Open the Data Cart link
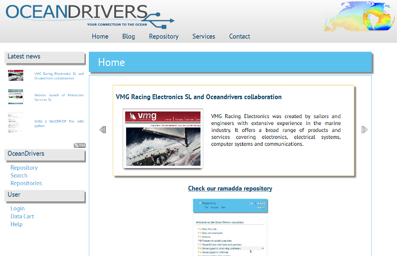 click(x=22, y=216)
